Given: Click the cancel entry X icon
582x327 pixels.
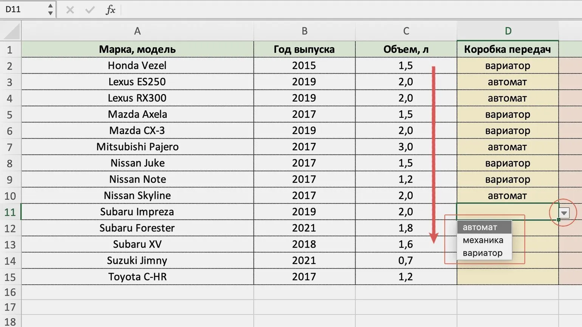Looking at the screenshot, I should pos(70,10).
